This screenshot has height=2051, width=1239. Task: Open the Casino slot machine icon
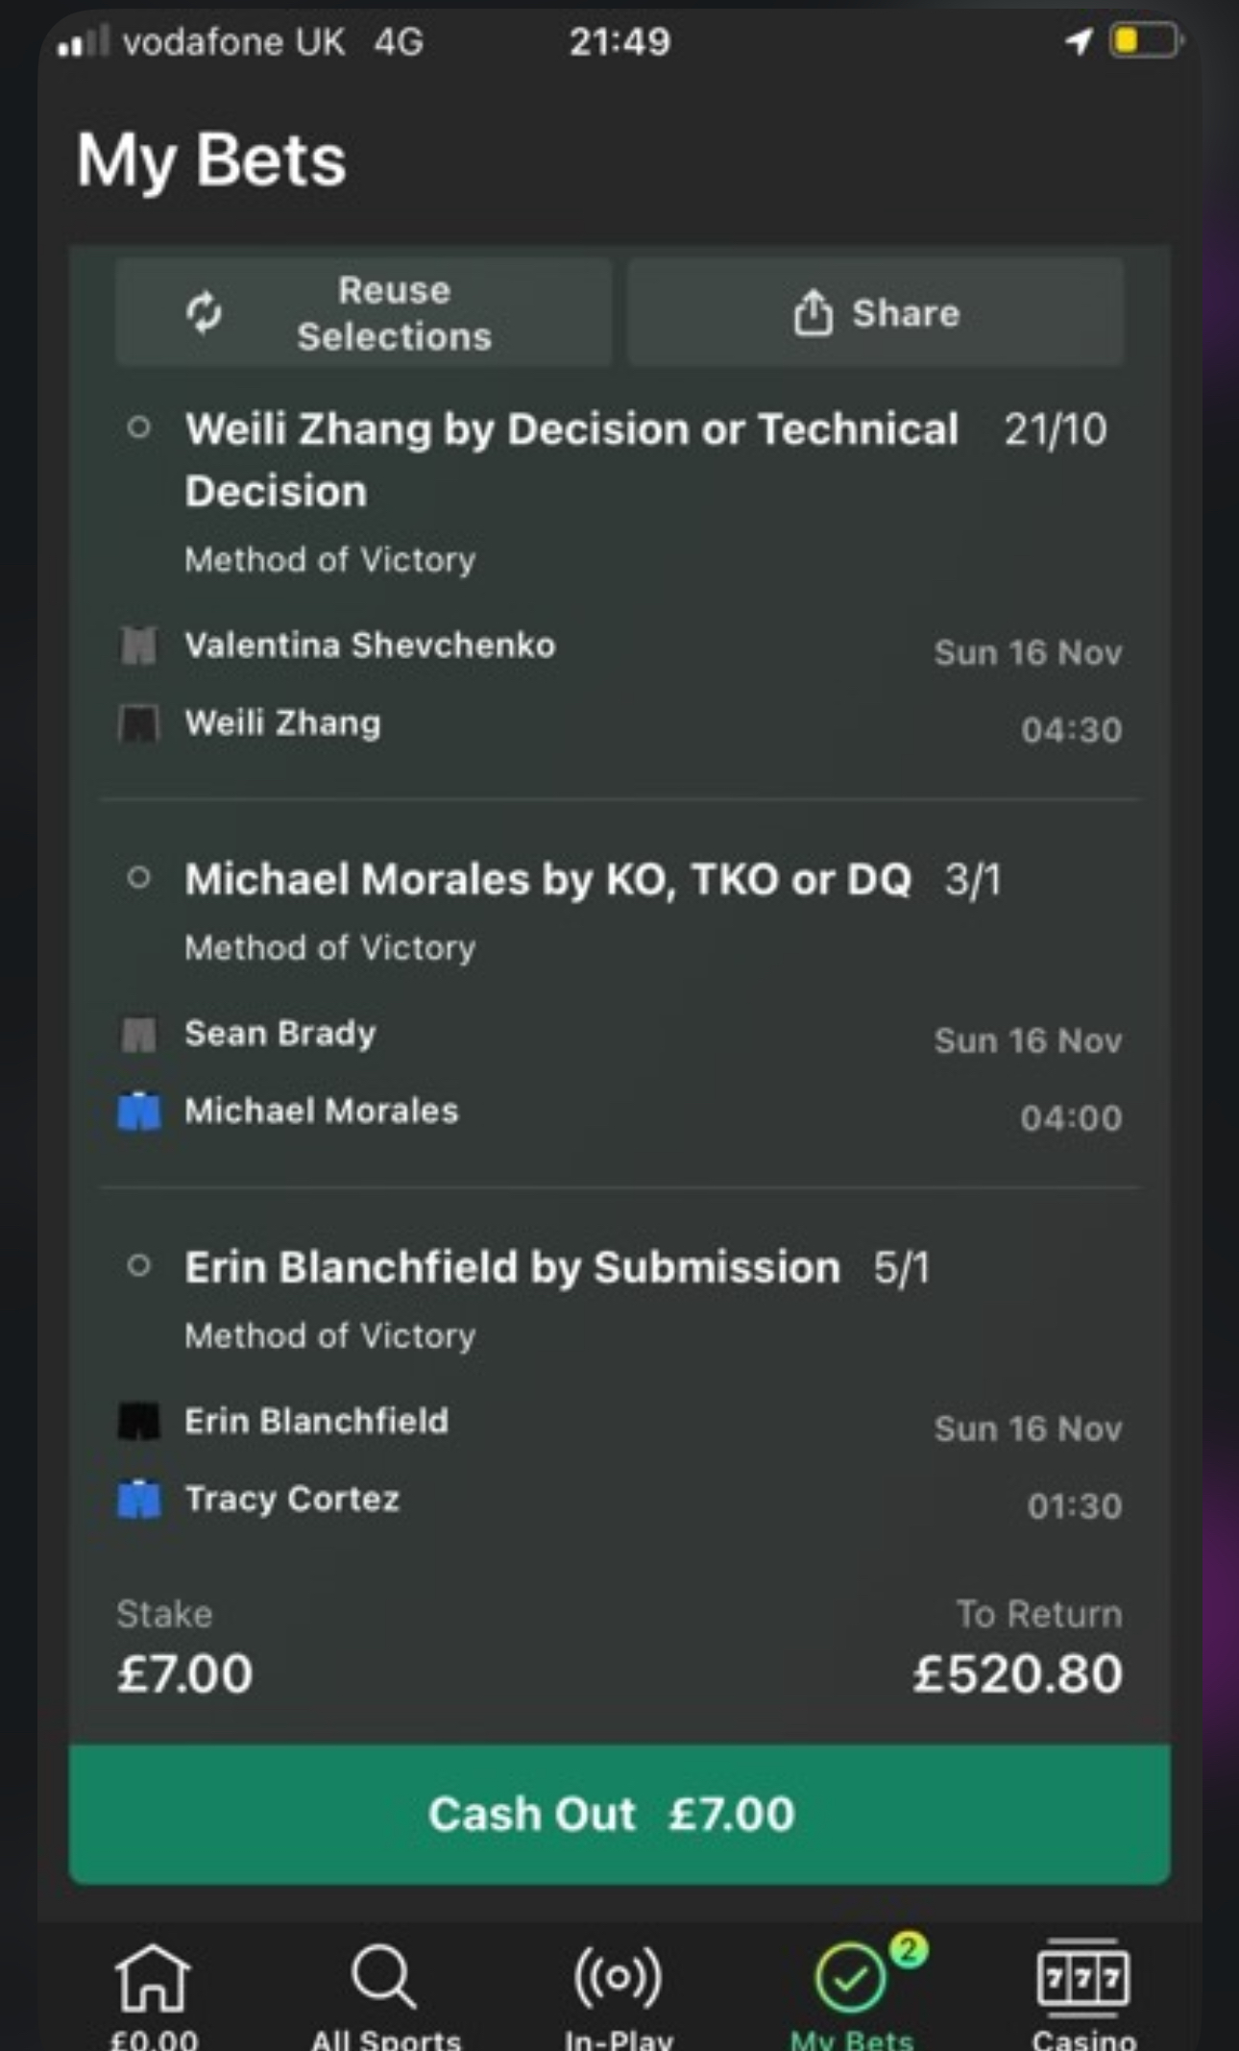1082,1978
